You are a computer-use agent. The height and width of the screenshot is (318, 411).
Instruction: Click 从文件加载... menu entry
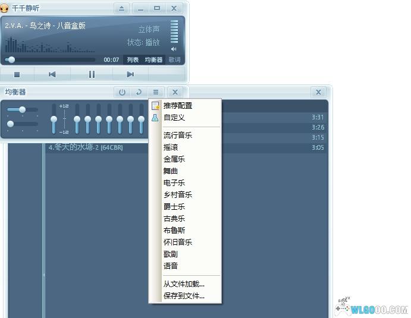click(x=185, y=284)
